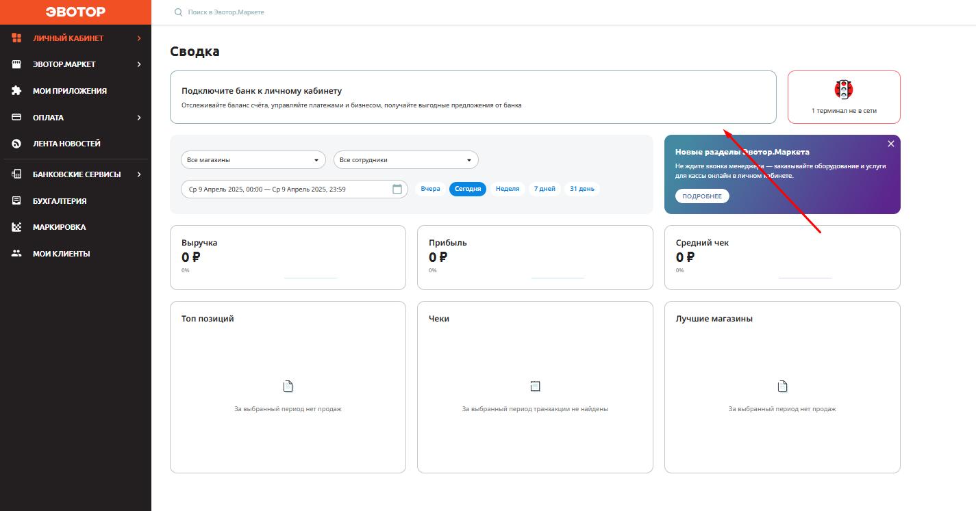
Task: Click the search field Поиск в Эвотор.Маркете
Action: (226, 12)
